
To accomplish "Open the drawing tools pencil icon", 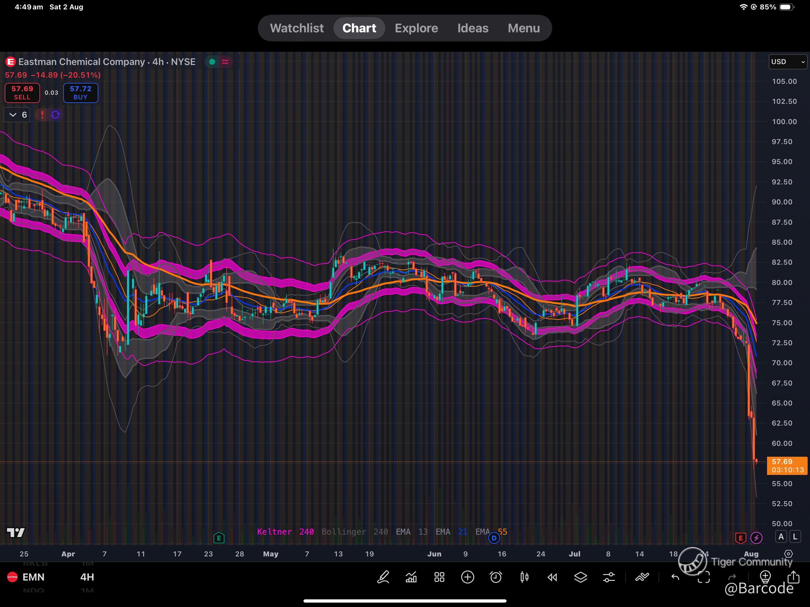I will click(383, 577).
